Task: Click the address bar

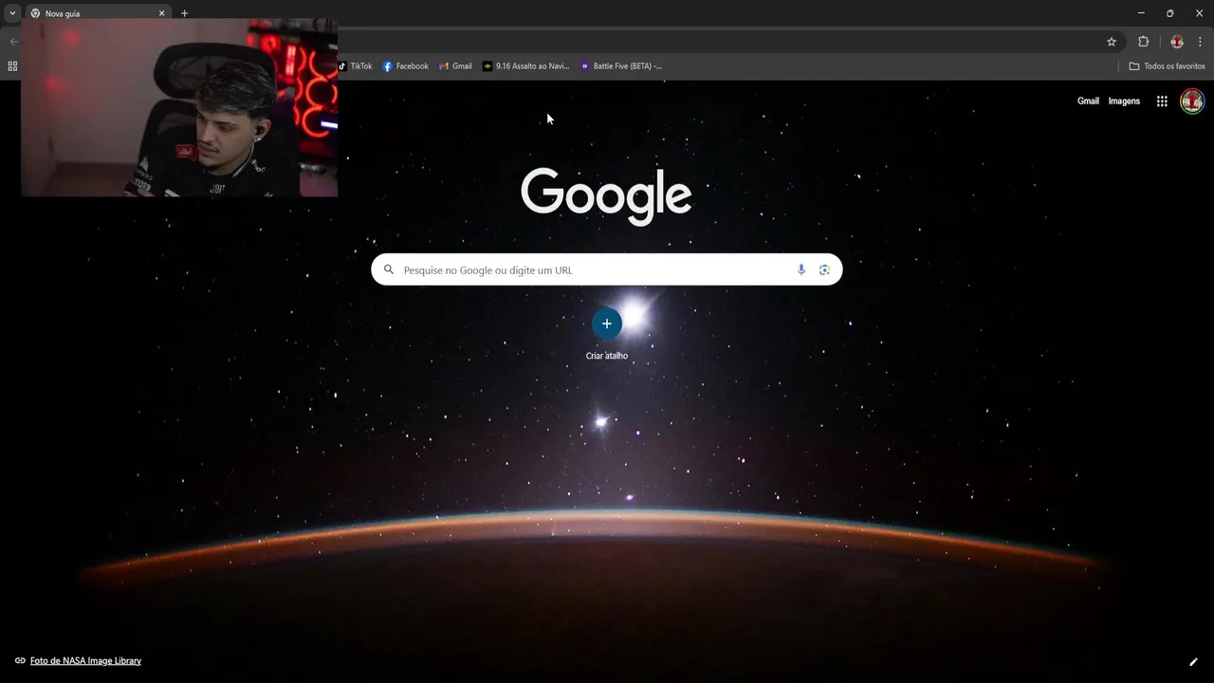Action: pyautogui.click(x=721, y=42)
